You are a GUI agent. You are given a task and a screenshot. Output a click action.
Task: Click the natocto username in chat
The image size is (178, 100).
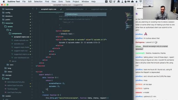pyautogui.click(x=139, y=92)
